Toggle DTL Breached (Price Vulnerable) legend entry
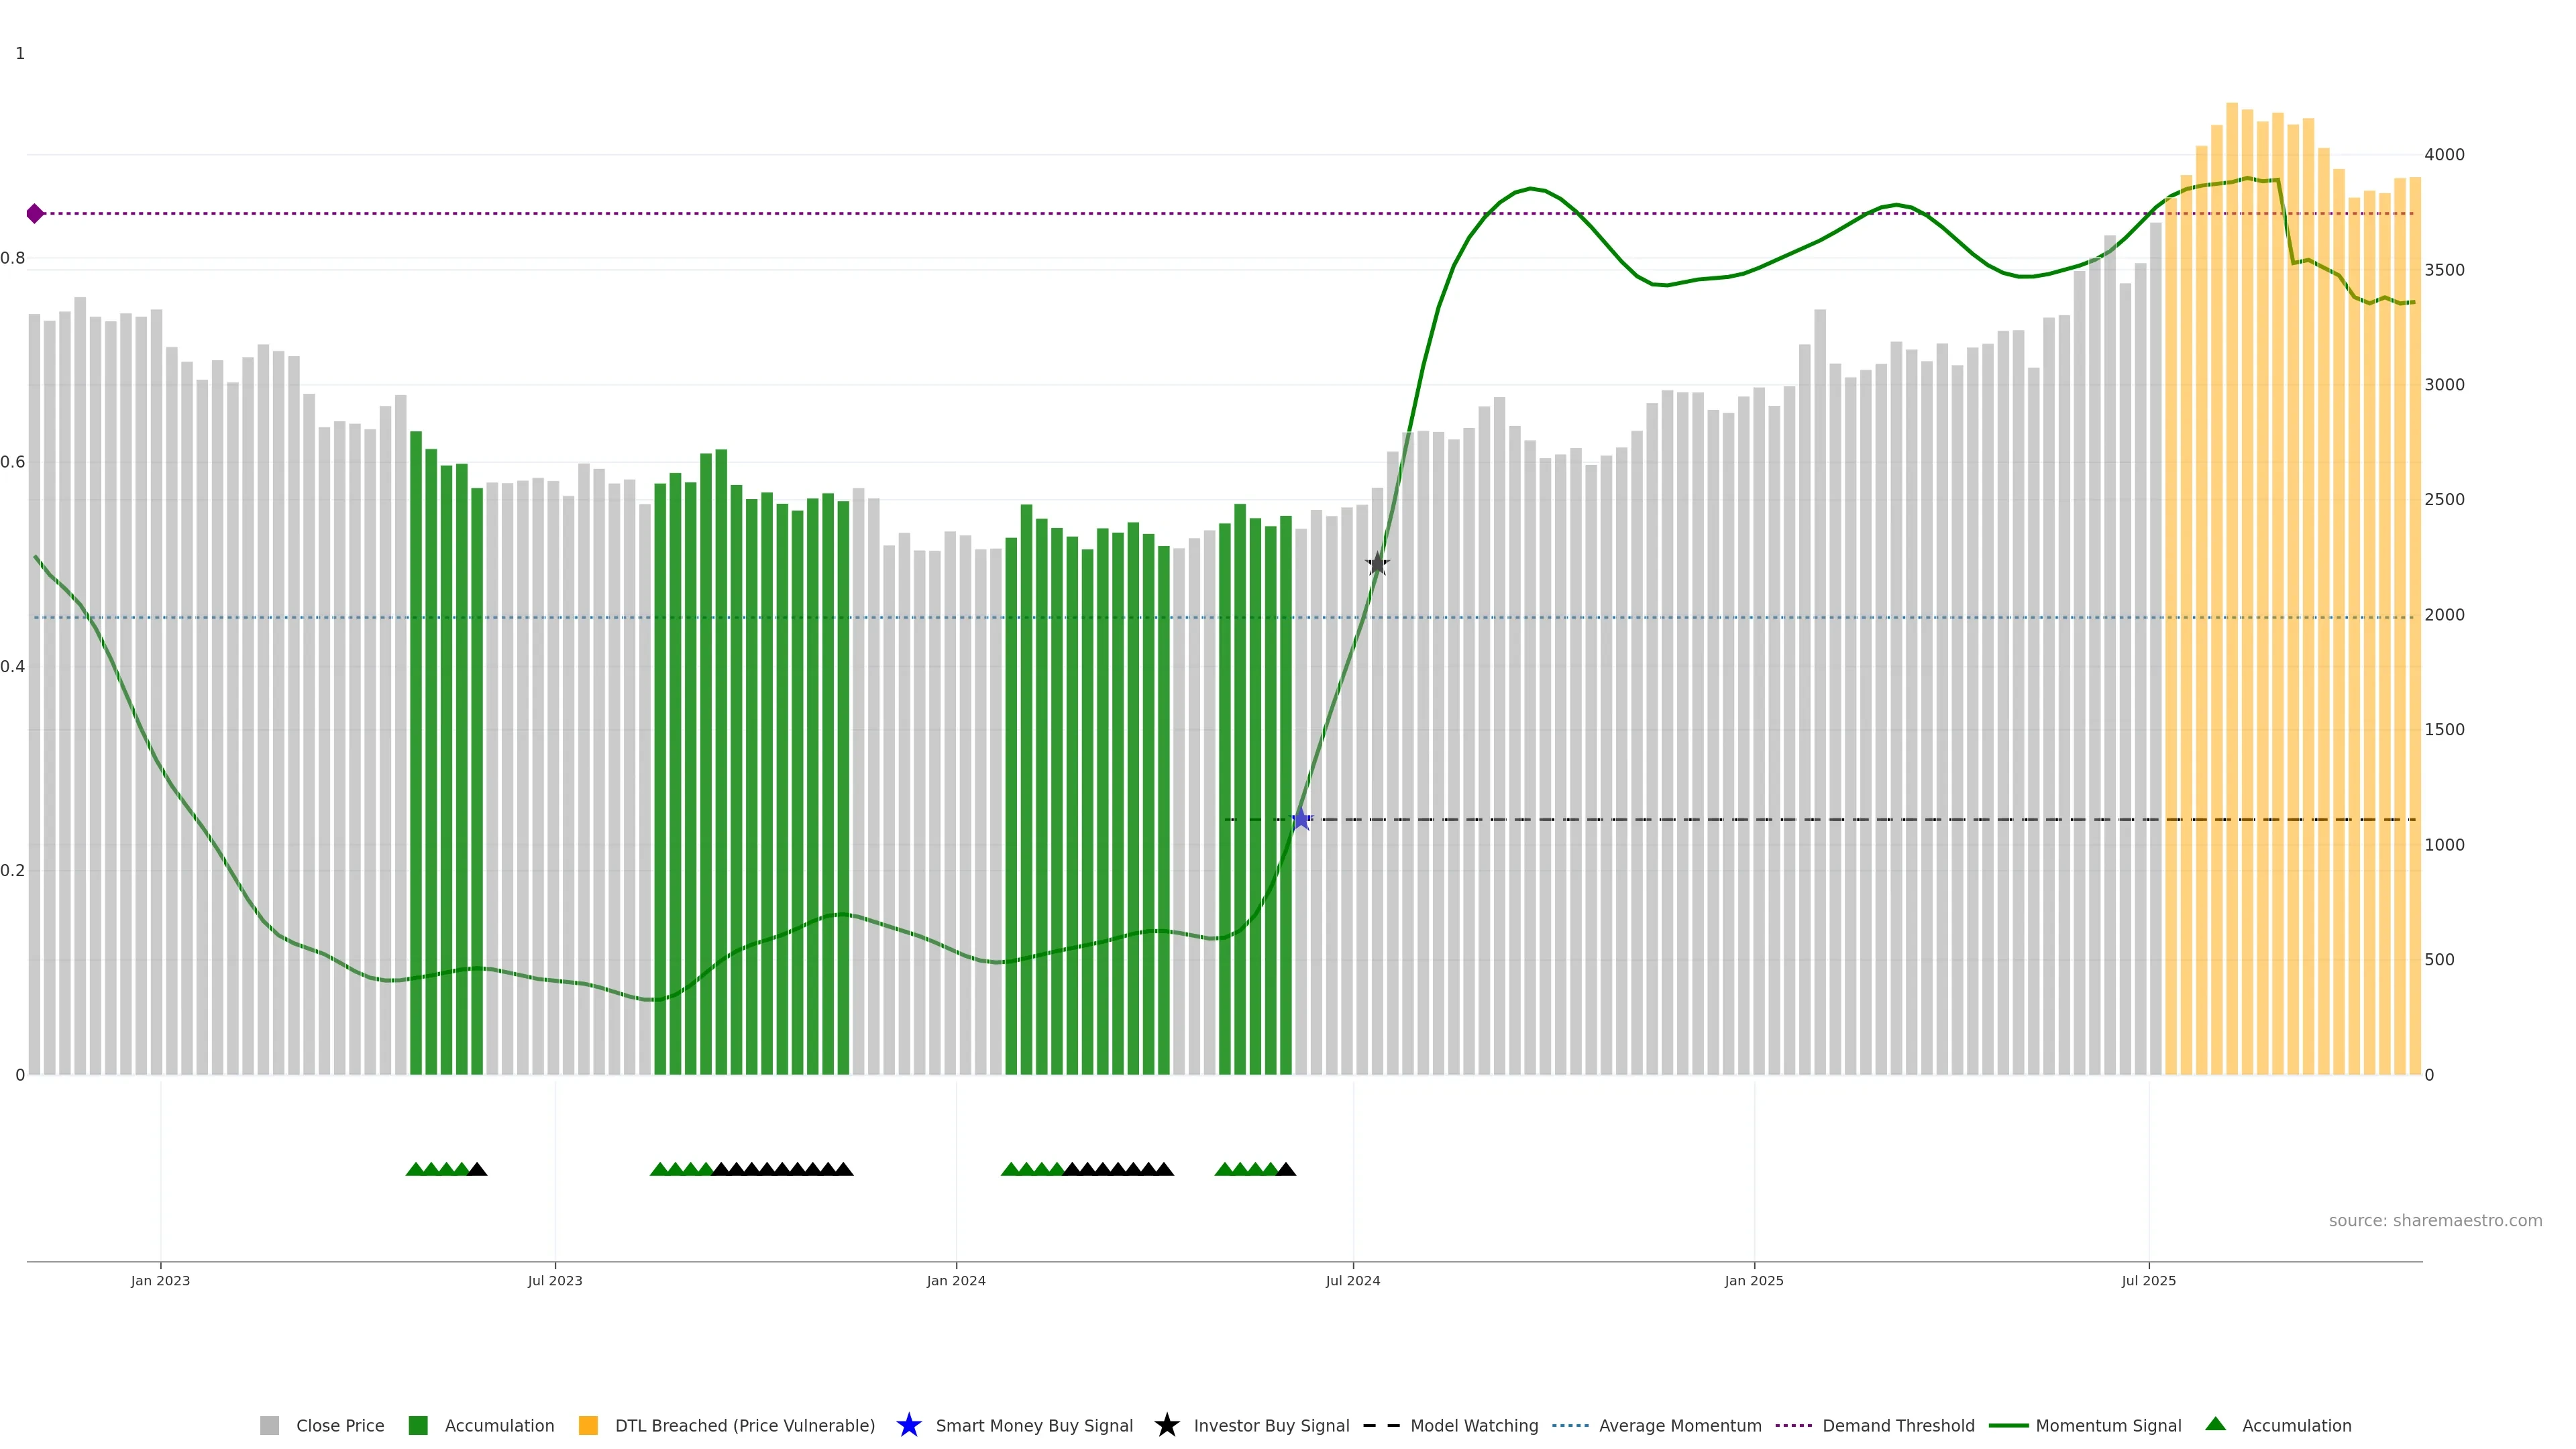The width and height of the screenshot is (2576, 1449). pos(744,1425)
